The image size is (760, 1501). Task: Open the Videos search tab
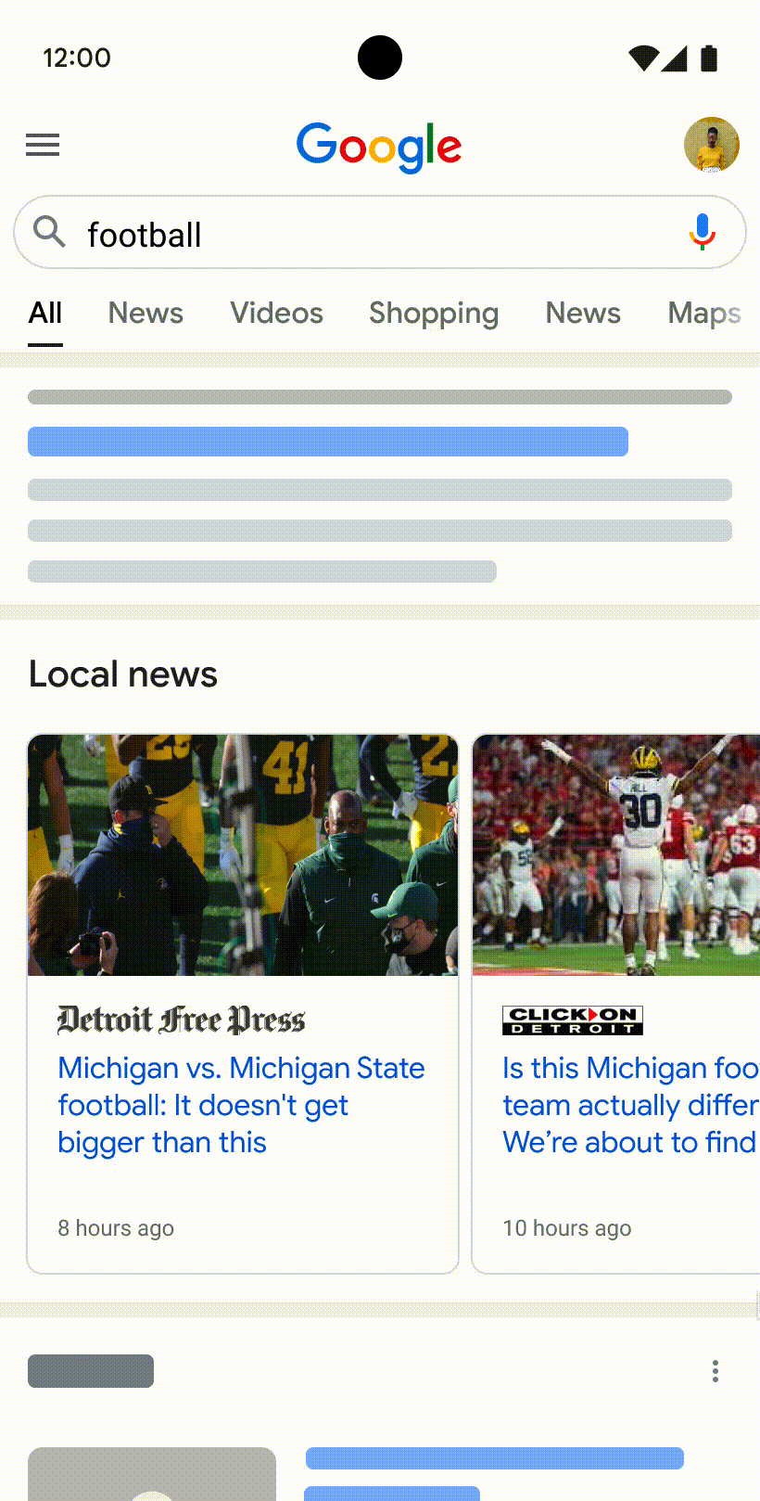275,314
